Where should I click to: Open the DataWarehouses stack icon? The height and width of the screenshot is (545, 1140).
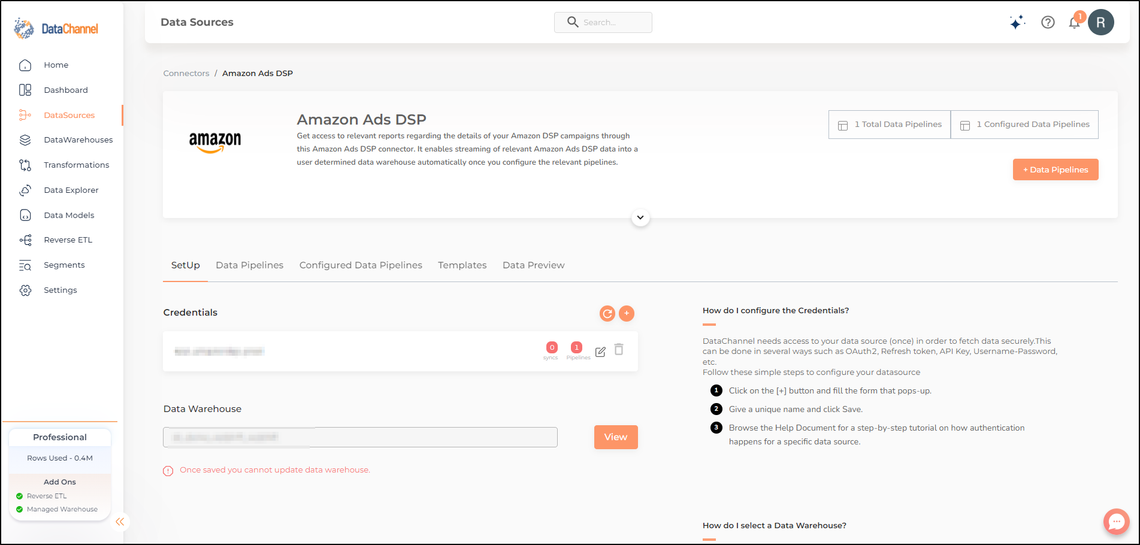(25, 140)
